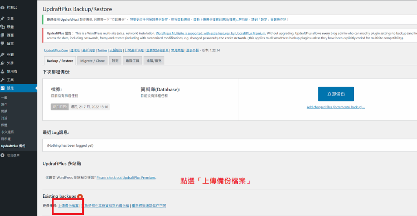Open 媒體 media library icon
This screenshot has height=216, width=417.
tap(3, 27)
